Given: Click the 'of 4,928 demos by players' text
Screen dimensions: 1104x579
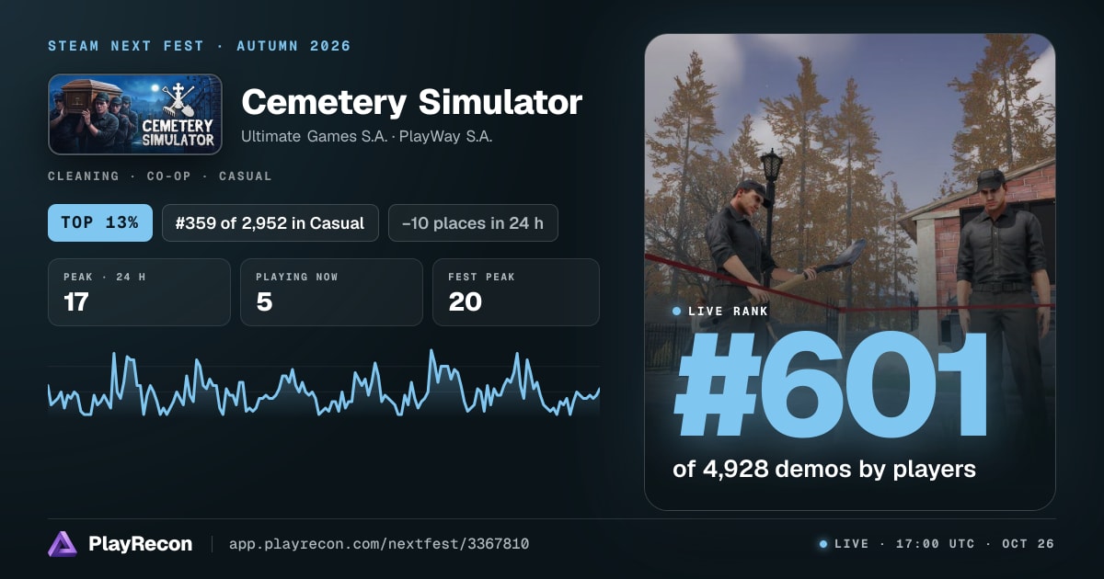Looking at the screenshot, I should coord(824,469).
